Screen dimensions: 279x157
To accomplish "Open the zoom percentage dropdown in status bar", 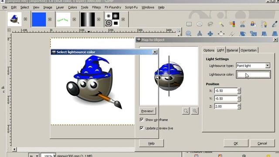I will [x=54, y=156].
